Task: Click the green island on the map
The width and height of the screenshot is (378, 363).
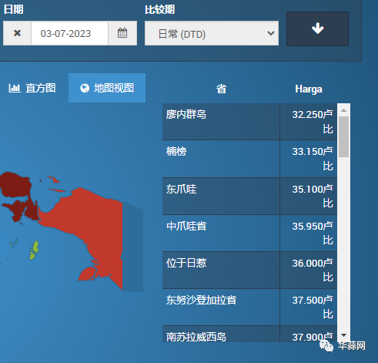Action: point(34,250)
